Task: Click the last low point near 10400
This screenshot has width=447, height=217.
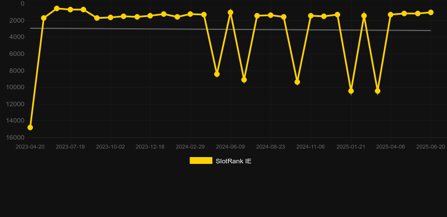Action: click(x=377, y=91)
